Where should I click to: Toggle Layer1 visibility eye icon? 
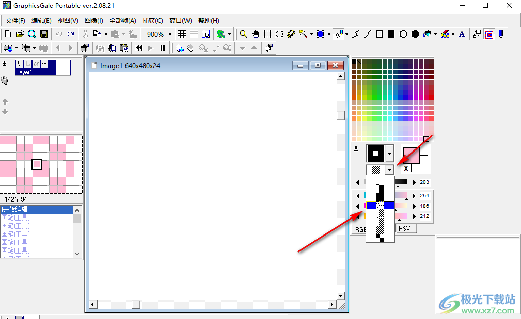pyautogui.click(x=20, y=63)
